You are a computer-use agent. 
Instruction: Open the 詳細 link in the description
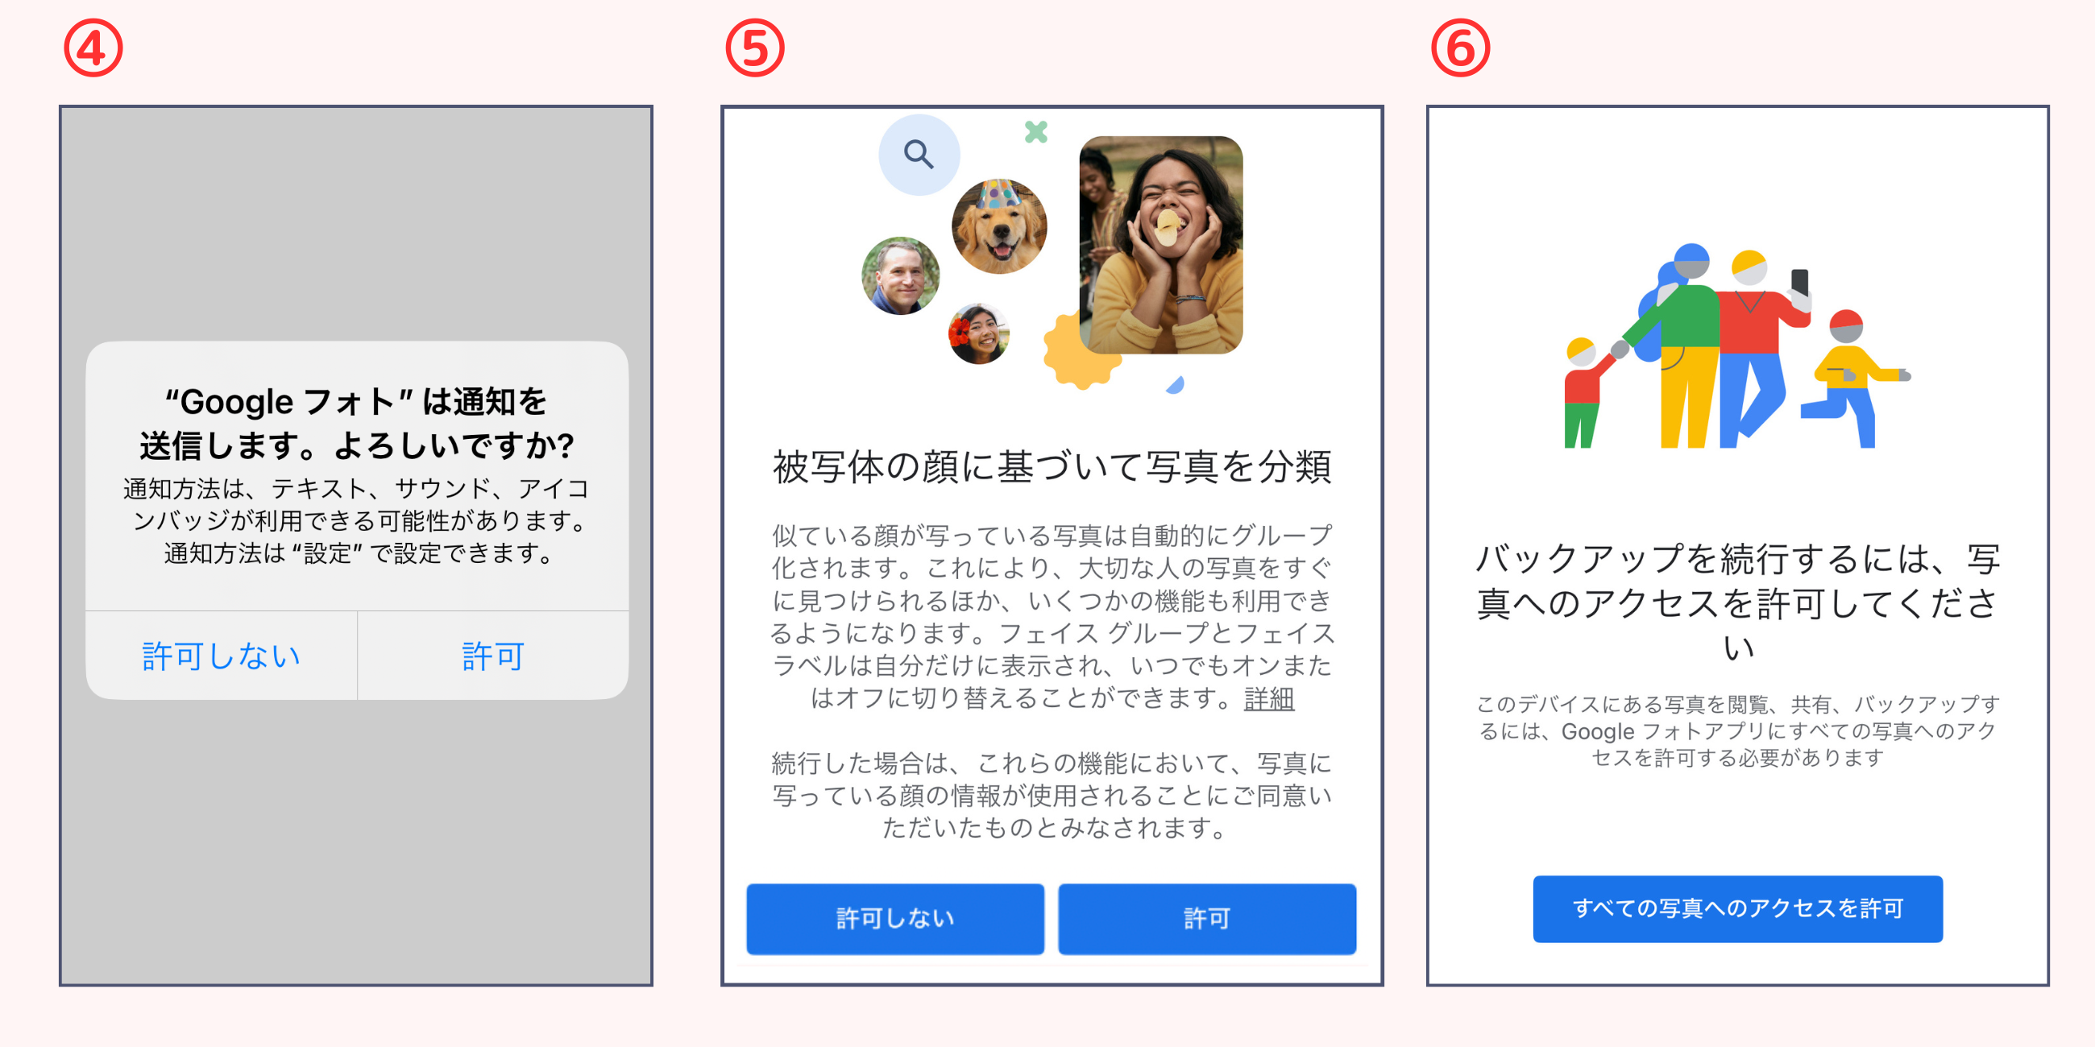coord(1269,698)
